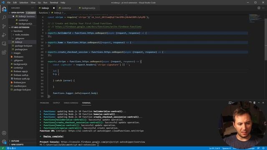Collapse the Open Editors section
Screen dimensions: 267x150
click(18, 12)
